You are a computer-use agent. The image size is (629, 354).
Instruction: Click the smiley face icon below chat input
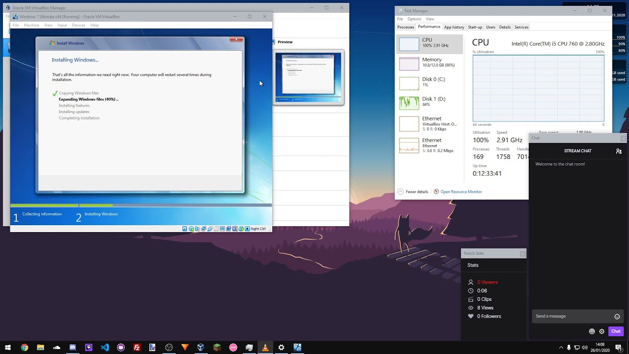click(592, 331)
